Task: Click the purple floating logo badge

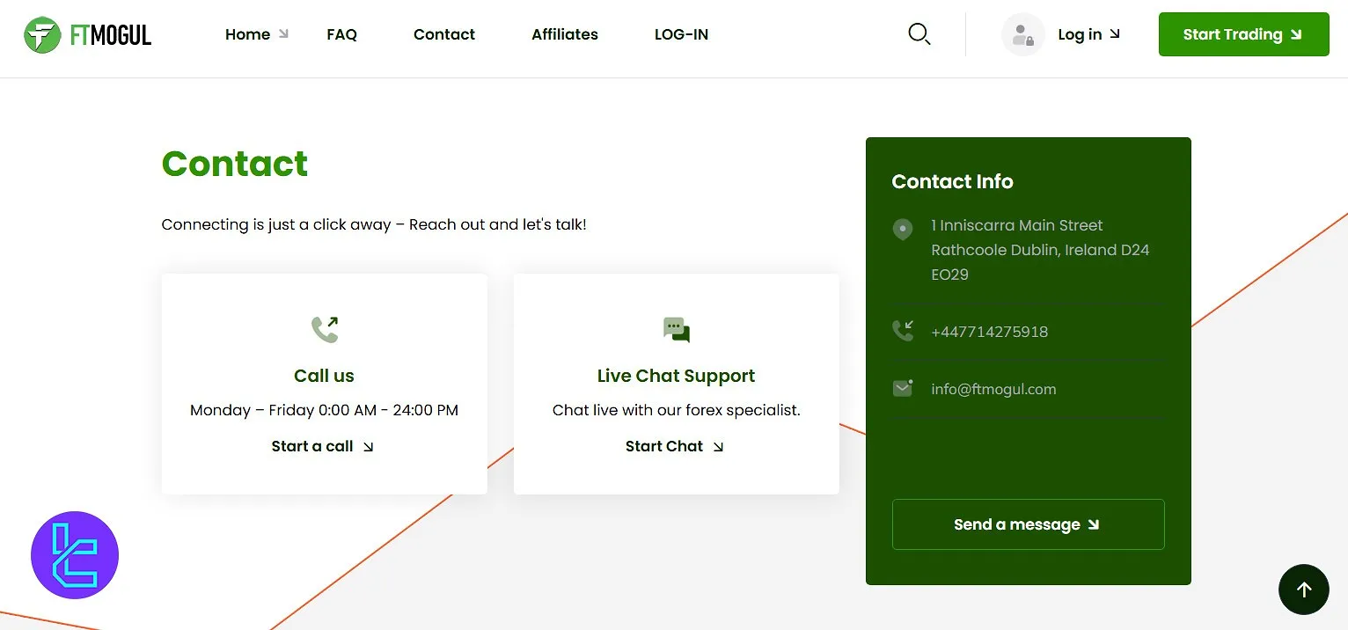Action: tap(75, 555)
